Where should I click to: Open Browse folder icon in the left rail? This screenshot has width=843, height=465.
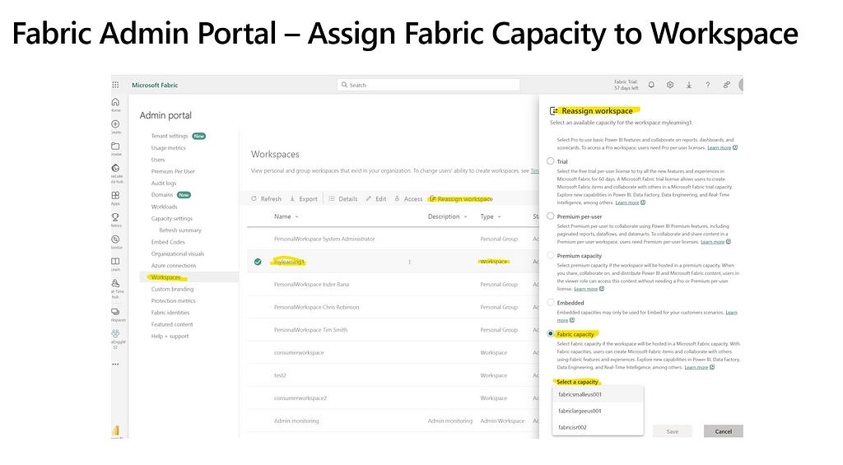(x=115, y=146)
